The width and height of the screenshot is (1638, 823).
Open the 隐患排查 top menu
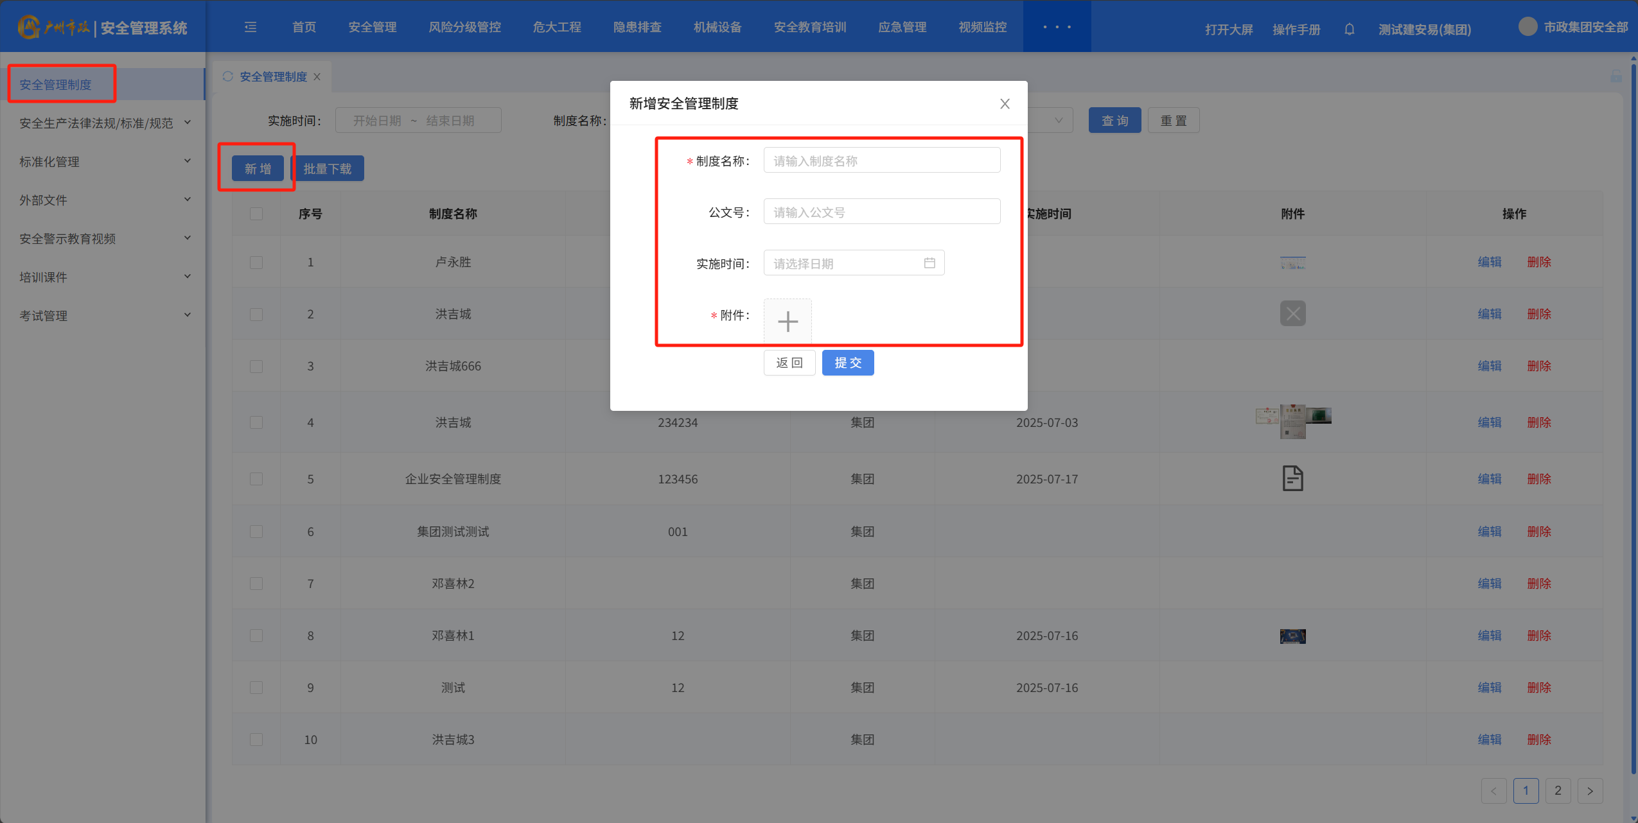pyautogui.click(x=637, y=27)
